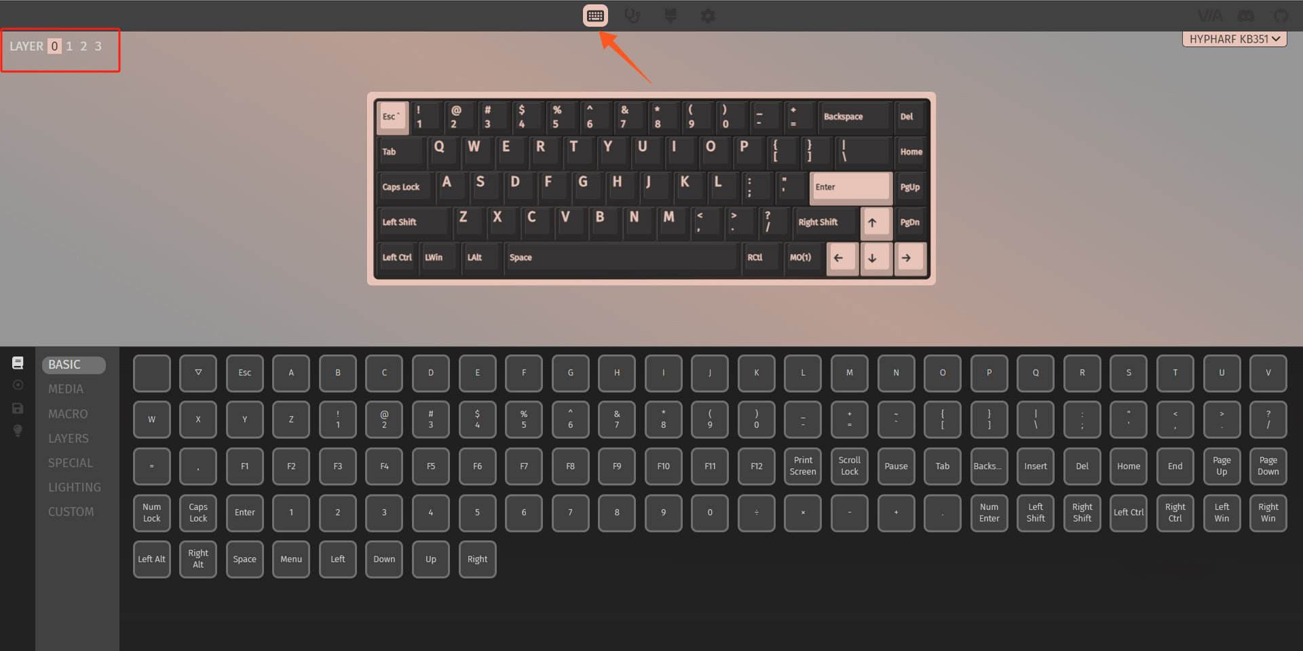Viewport: 1303px width, 651px height.
Task: Open the MEDIA keycode category
Action: 66,389
